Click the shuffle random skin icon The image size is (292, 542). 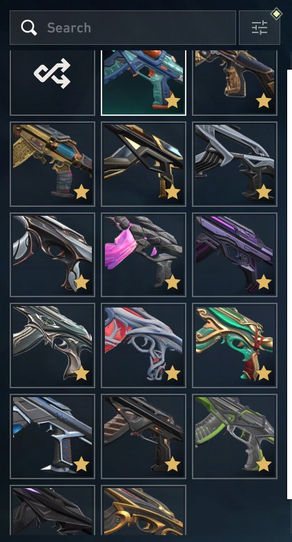(52, 74)
